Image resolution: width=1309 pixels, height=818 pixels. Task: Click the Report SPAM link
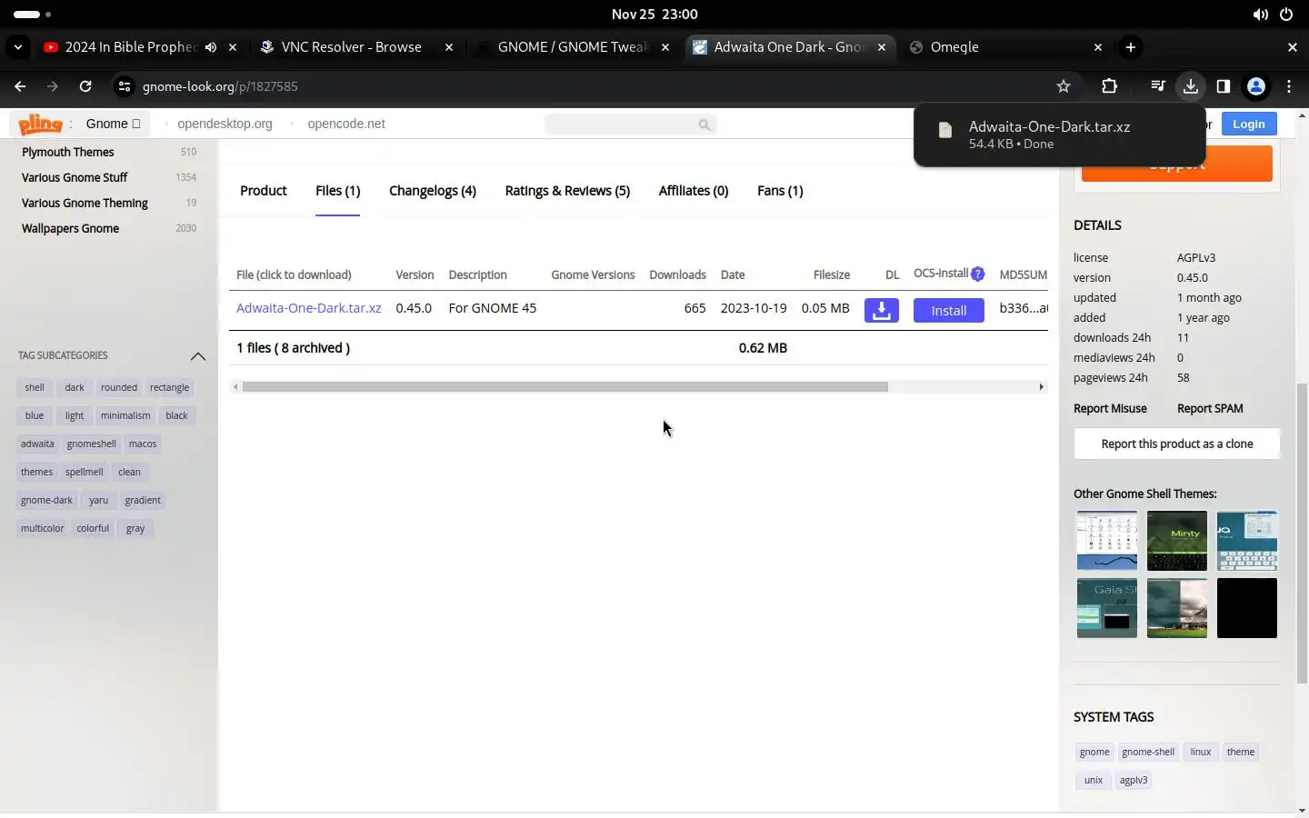coord(1210,408)
